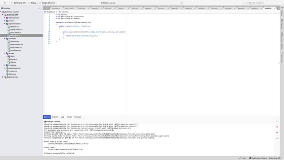
Task: Open the 'No selection' member dropdown
Action: (x=63, y=12)
